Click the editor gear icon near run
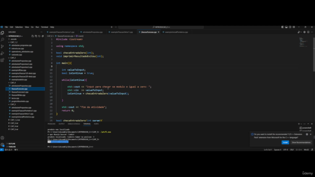Viewport: 315px width, 177px height. click(x=305, y=32)
